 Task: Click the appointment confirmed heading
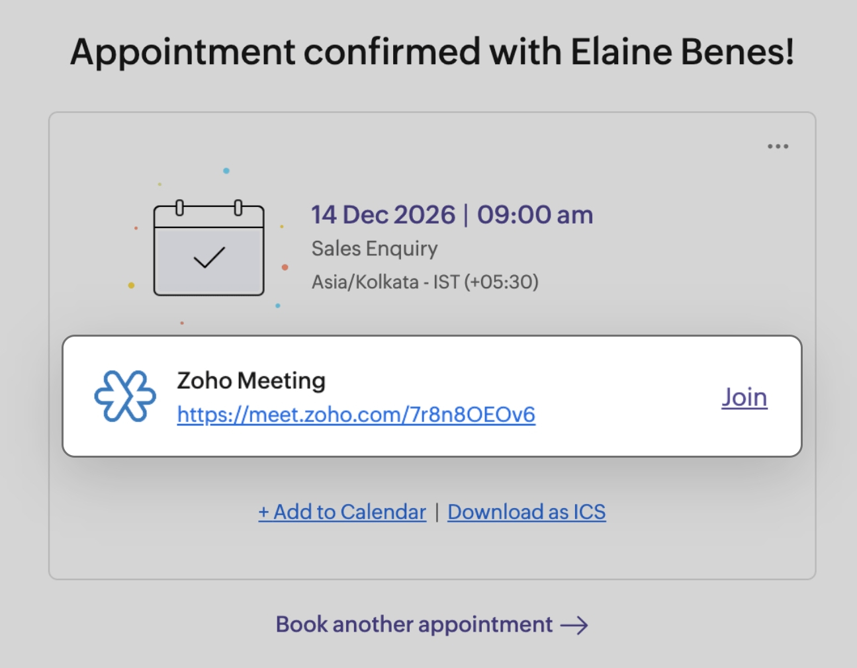(x=431, y=52)
